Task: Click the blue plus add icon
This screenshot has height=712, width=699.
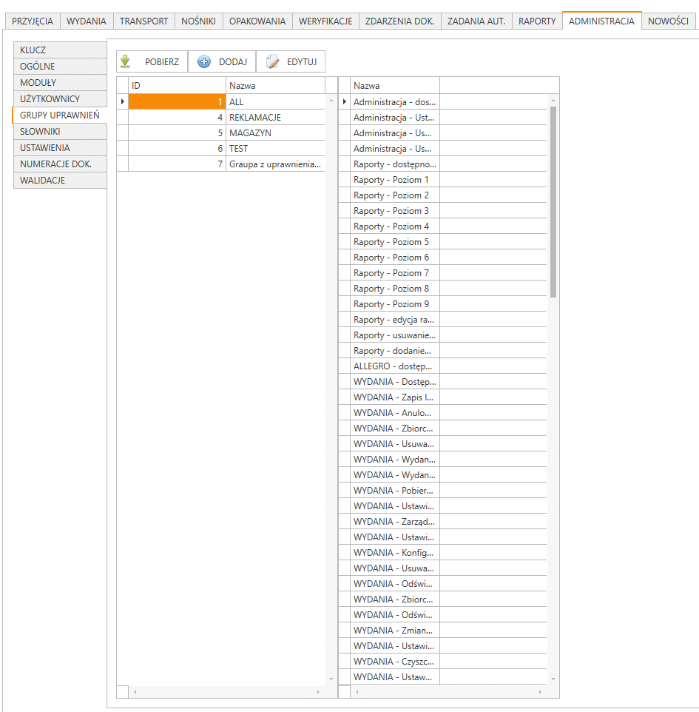Action: pos(204,61)
